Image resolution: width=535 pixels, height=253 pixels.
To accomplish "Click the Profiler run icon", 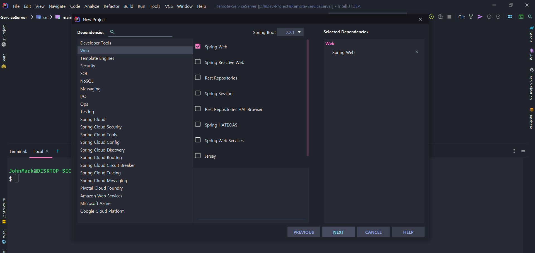I will 440,17.
